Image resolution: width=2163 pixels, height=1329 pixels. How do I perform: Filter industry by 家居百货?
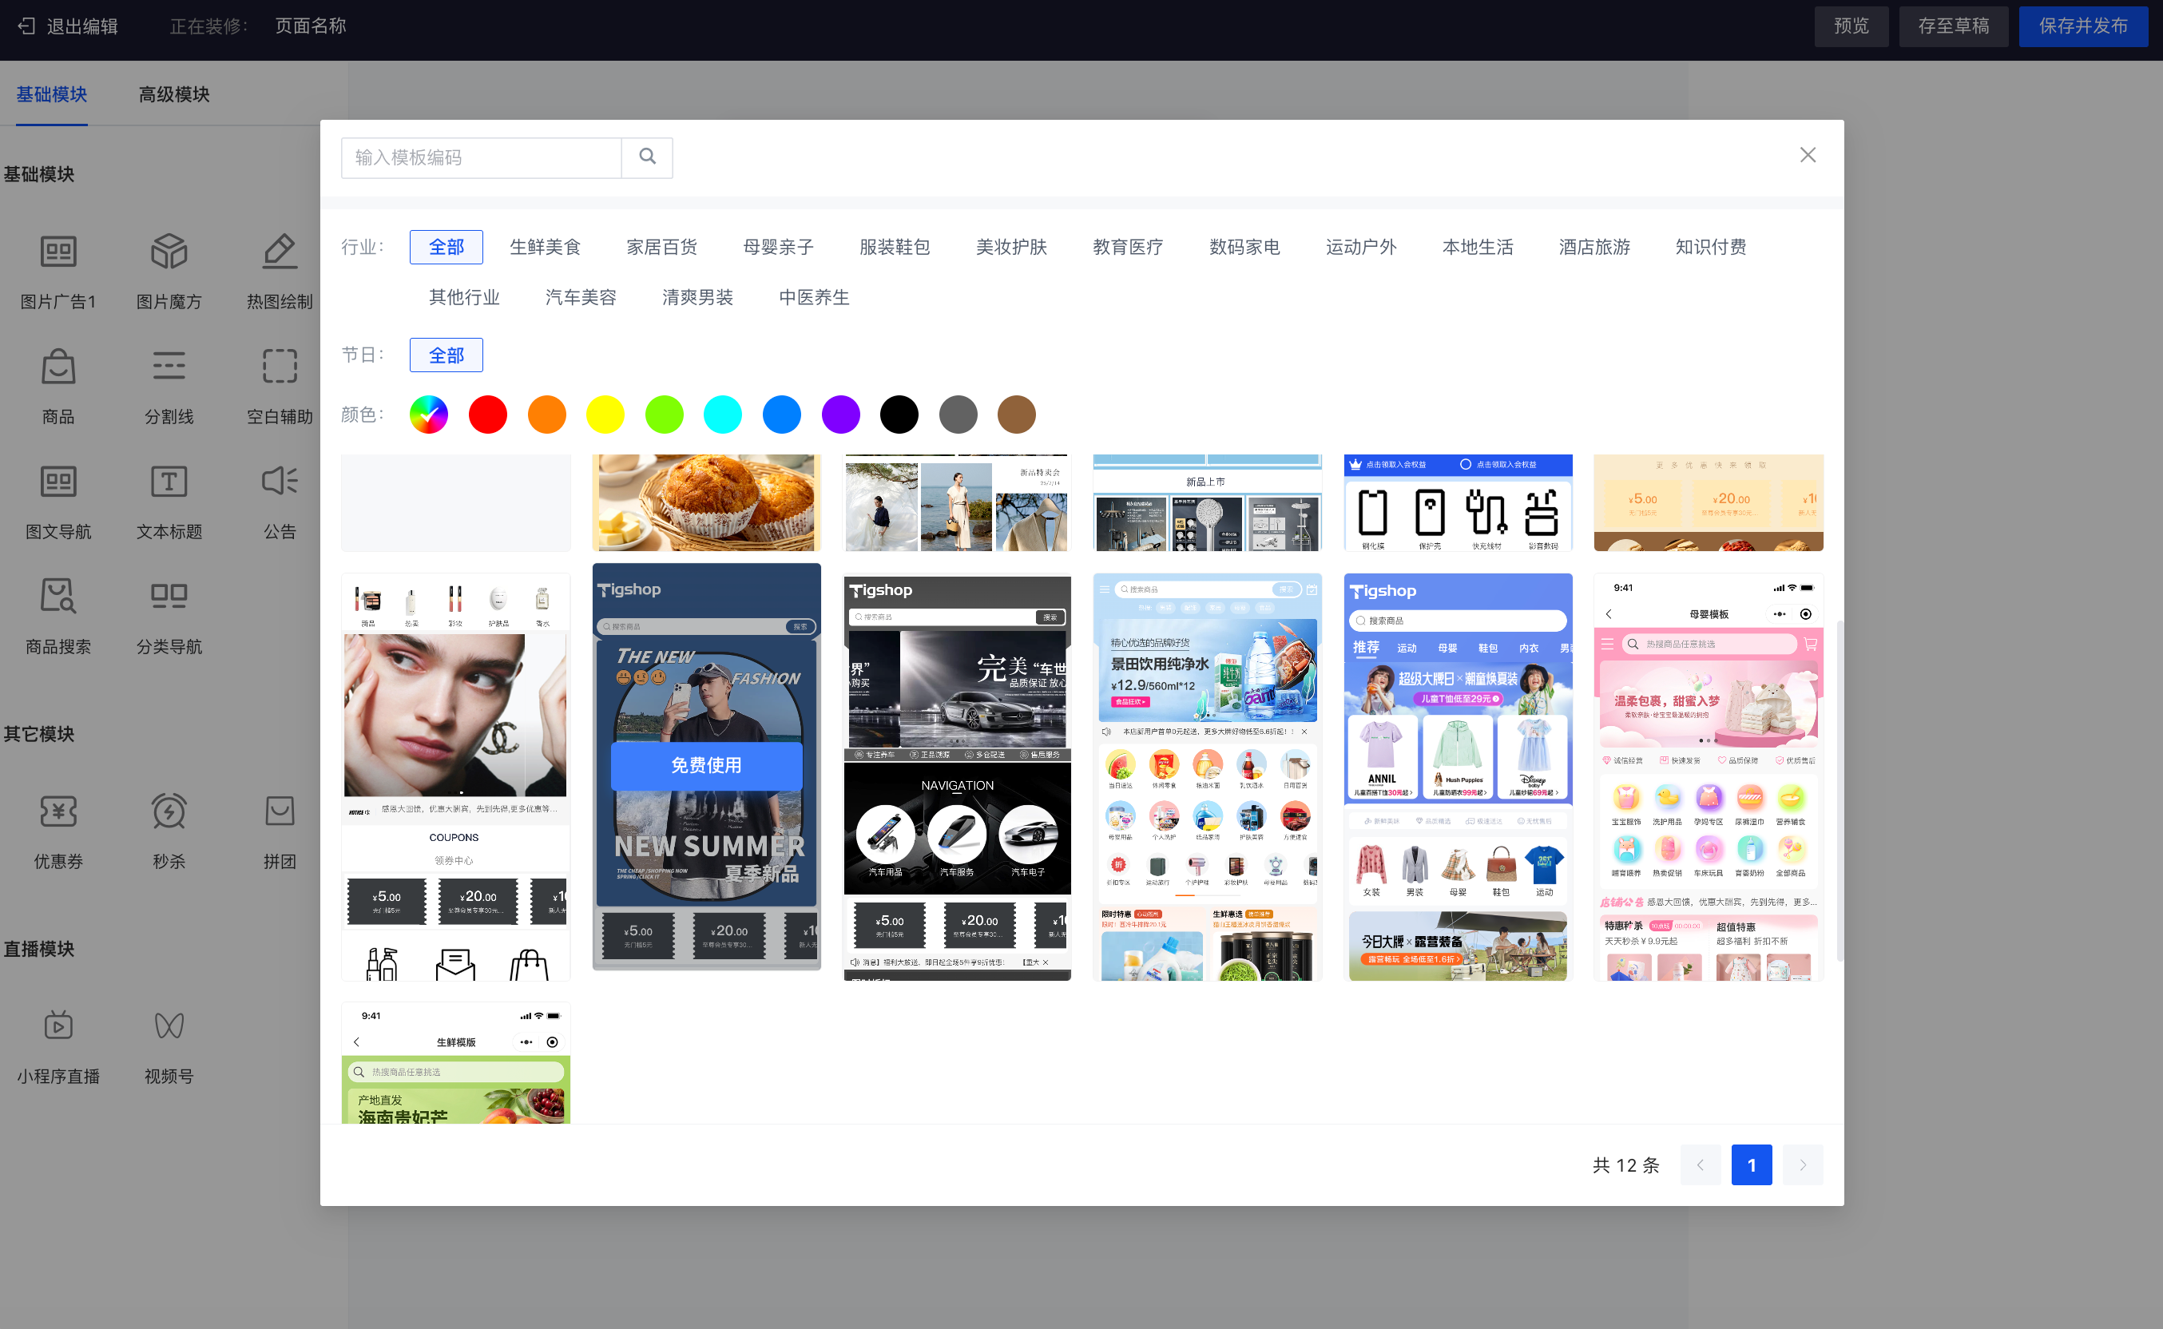[662, 248]
